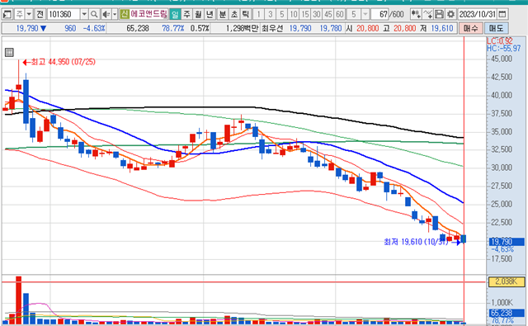Viewport: 528px width, 326px height.
Task: Click the open price 20,800 after 시
Action: (368, 28)
